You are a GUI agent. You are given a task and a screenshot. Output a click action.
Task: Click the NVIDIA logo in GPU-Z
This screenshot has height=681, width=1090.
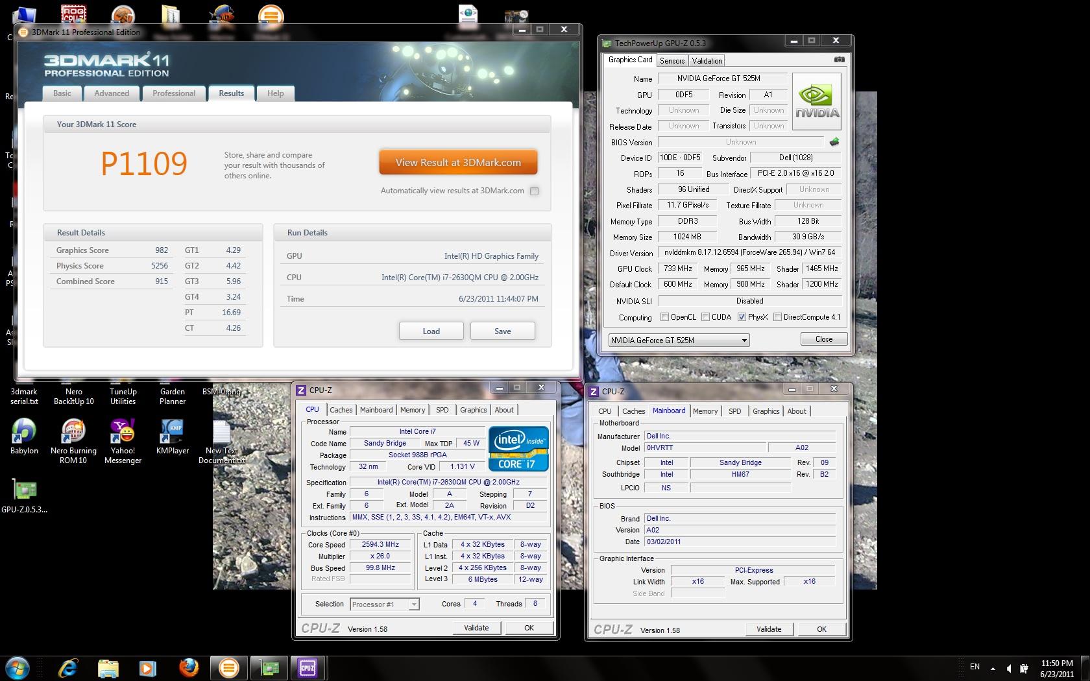tap(817, 102)
